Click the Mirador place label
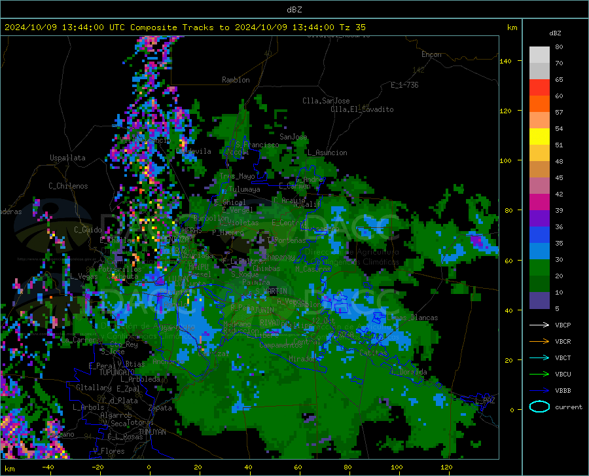The width and height of the screenshot is (589, 476). [x=302, y=359]
